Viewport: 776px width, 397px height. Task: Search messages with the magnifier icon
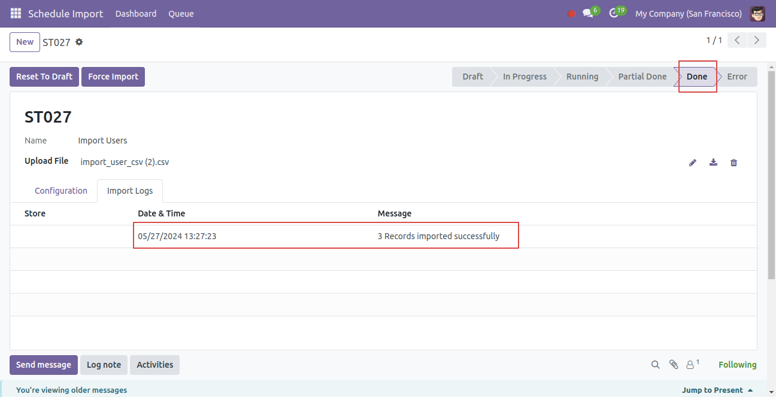pos(656,365)
